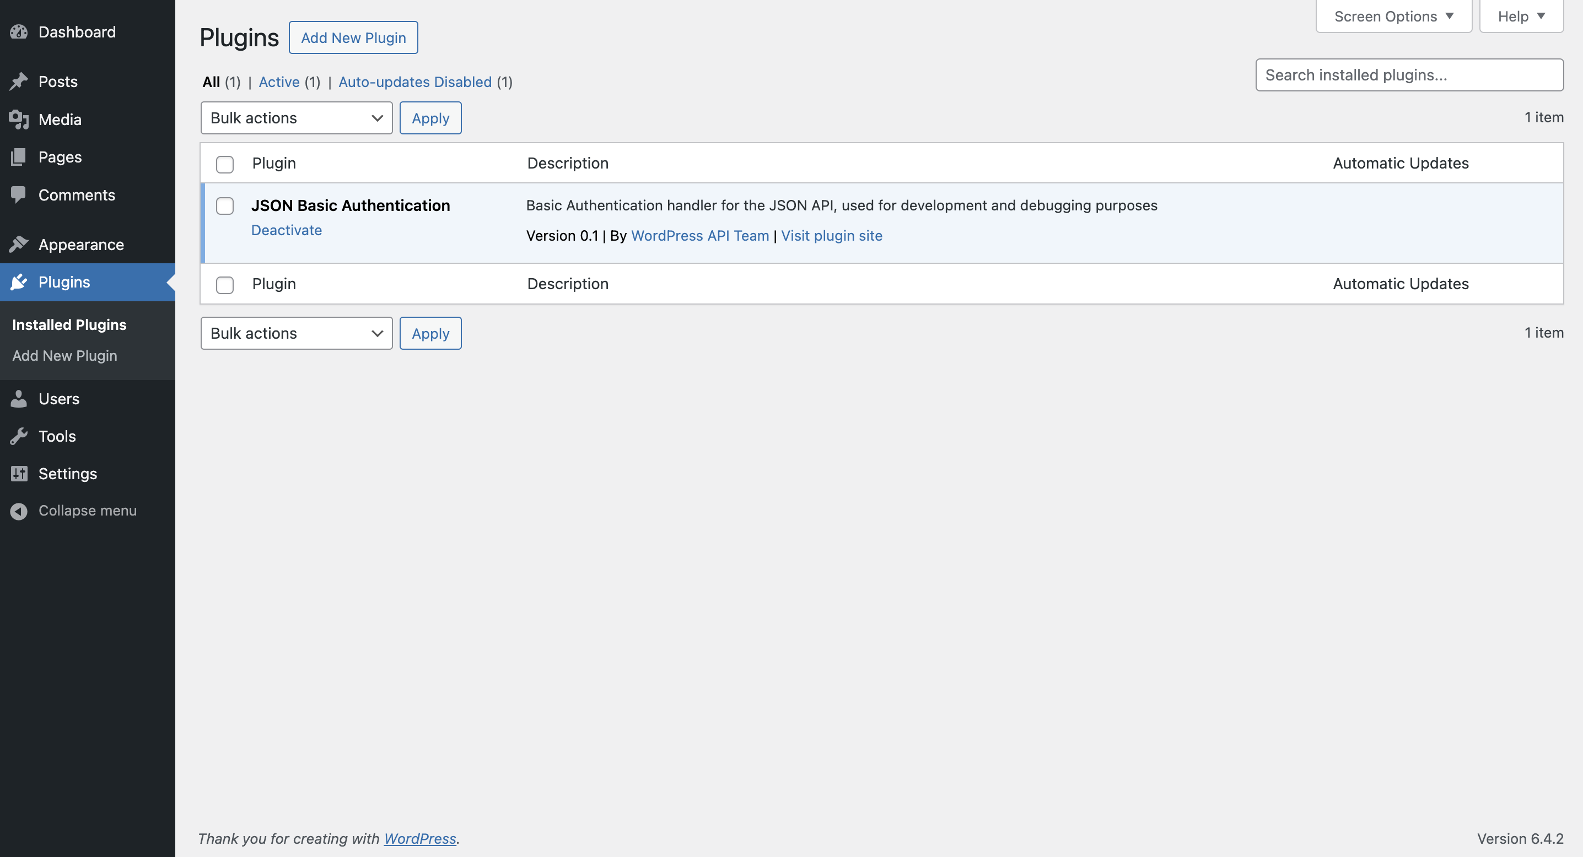Check the JSON Basic Authentication plugin checkbox

pos(225,205)
